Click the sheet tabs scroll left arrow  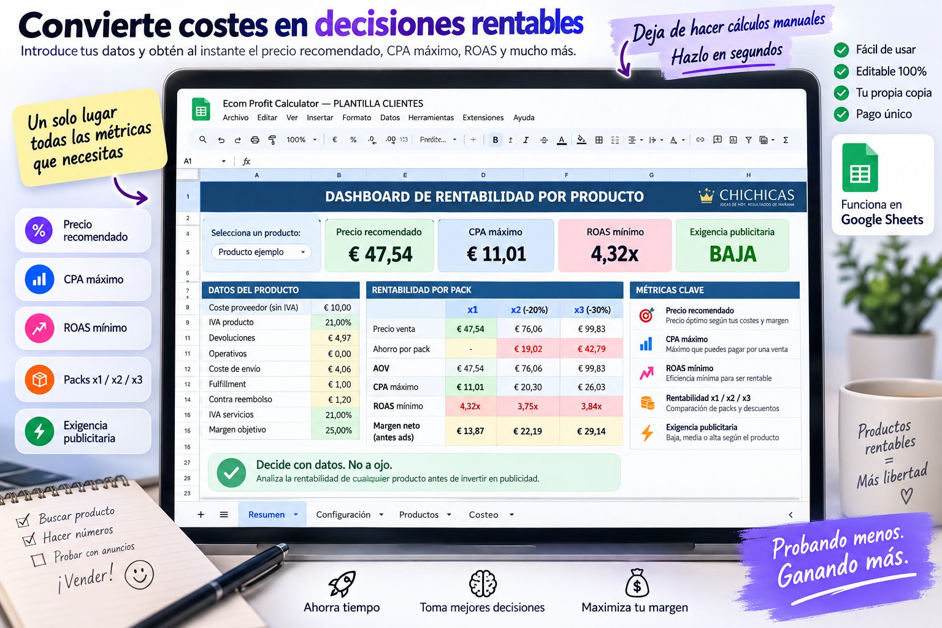(791, 515)
